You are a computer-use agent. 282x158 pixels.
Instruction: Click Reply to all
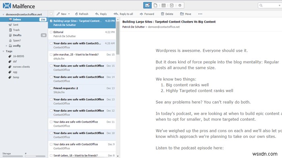click(123, 14)
